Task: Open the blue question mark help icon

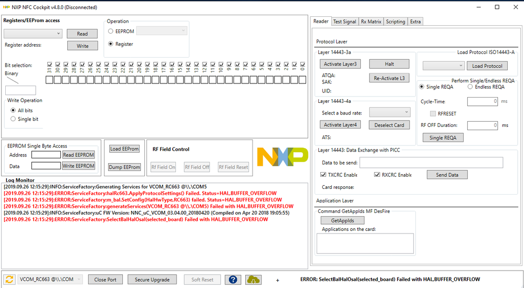Action: click(233, 280)
